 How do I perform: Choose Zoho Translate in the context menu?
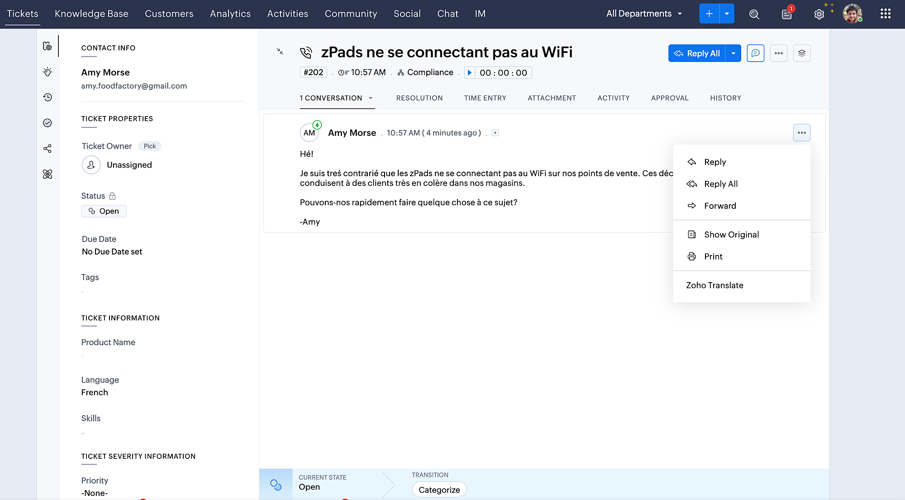[714, 285]
